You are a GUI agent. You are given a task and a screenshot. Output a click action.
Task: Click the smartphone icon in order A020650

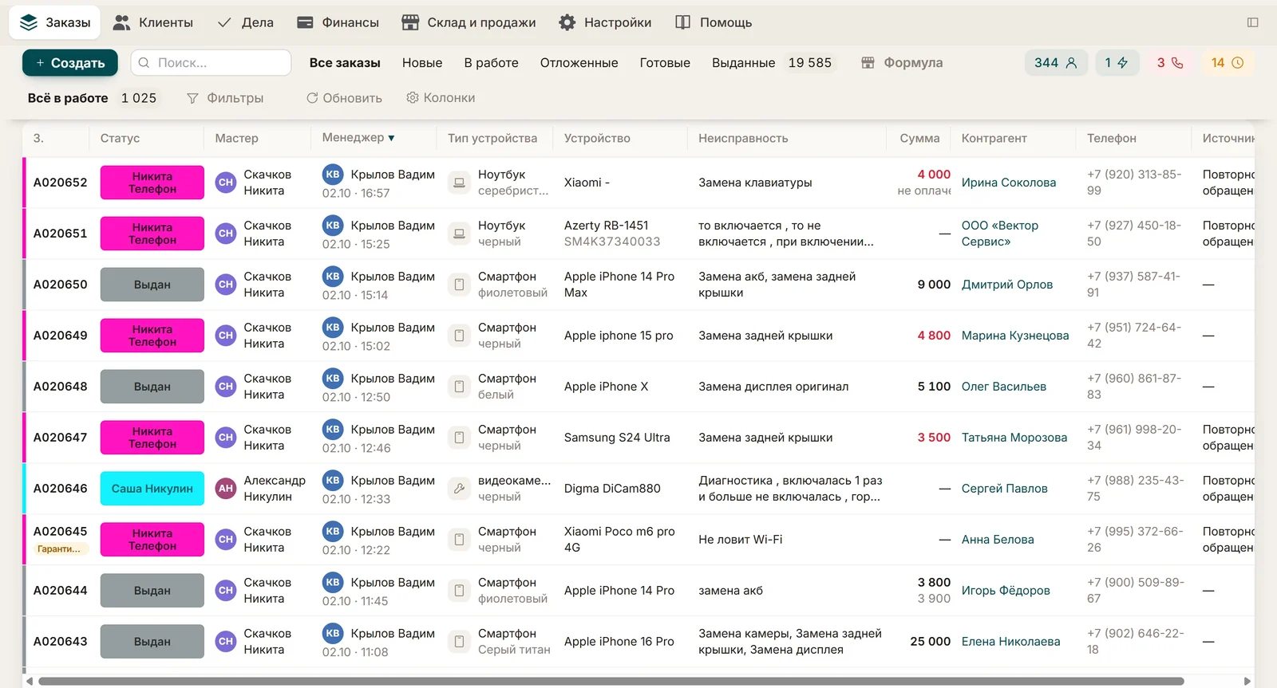[x=459, y=285]
